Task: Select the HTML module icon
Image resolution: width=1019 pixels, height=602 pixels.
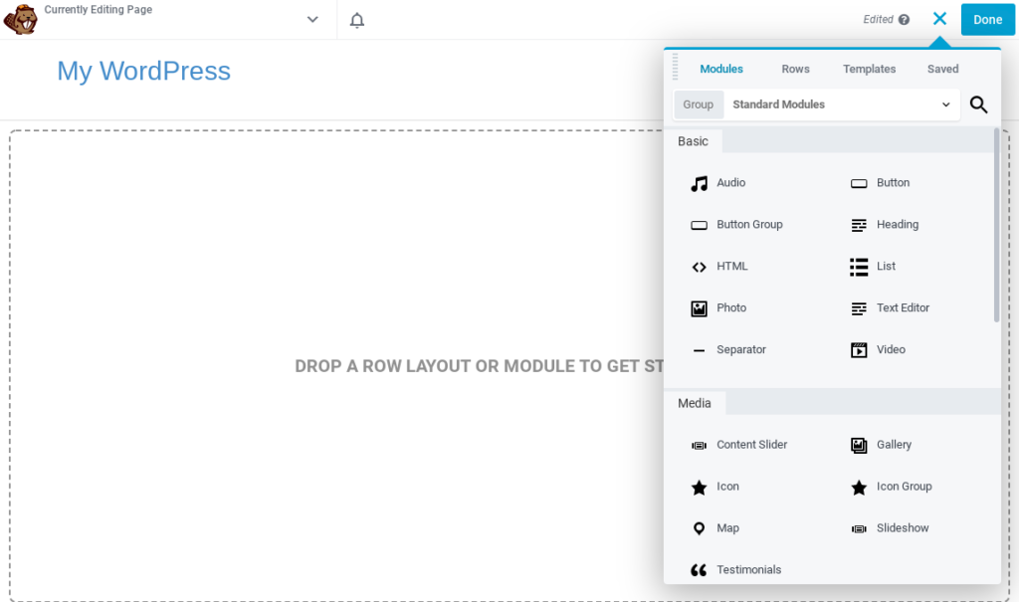Action: tap(700, 267)
